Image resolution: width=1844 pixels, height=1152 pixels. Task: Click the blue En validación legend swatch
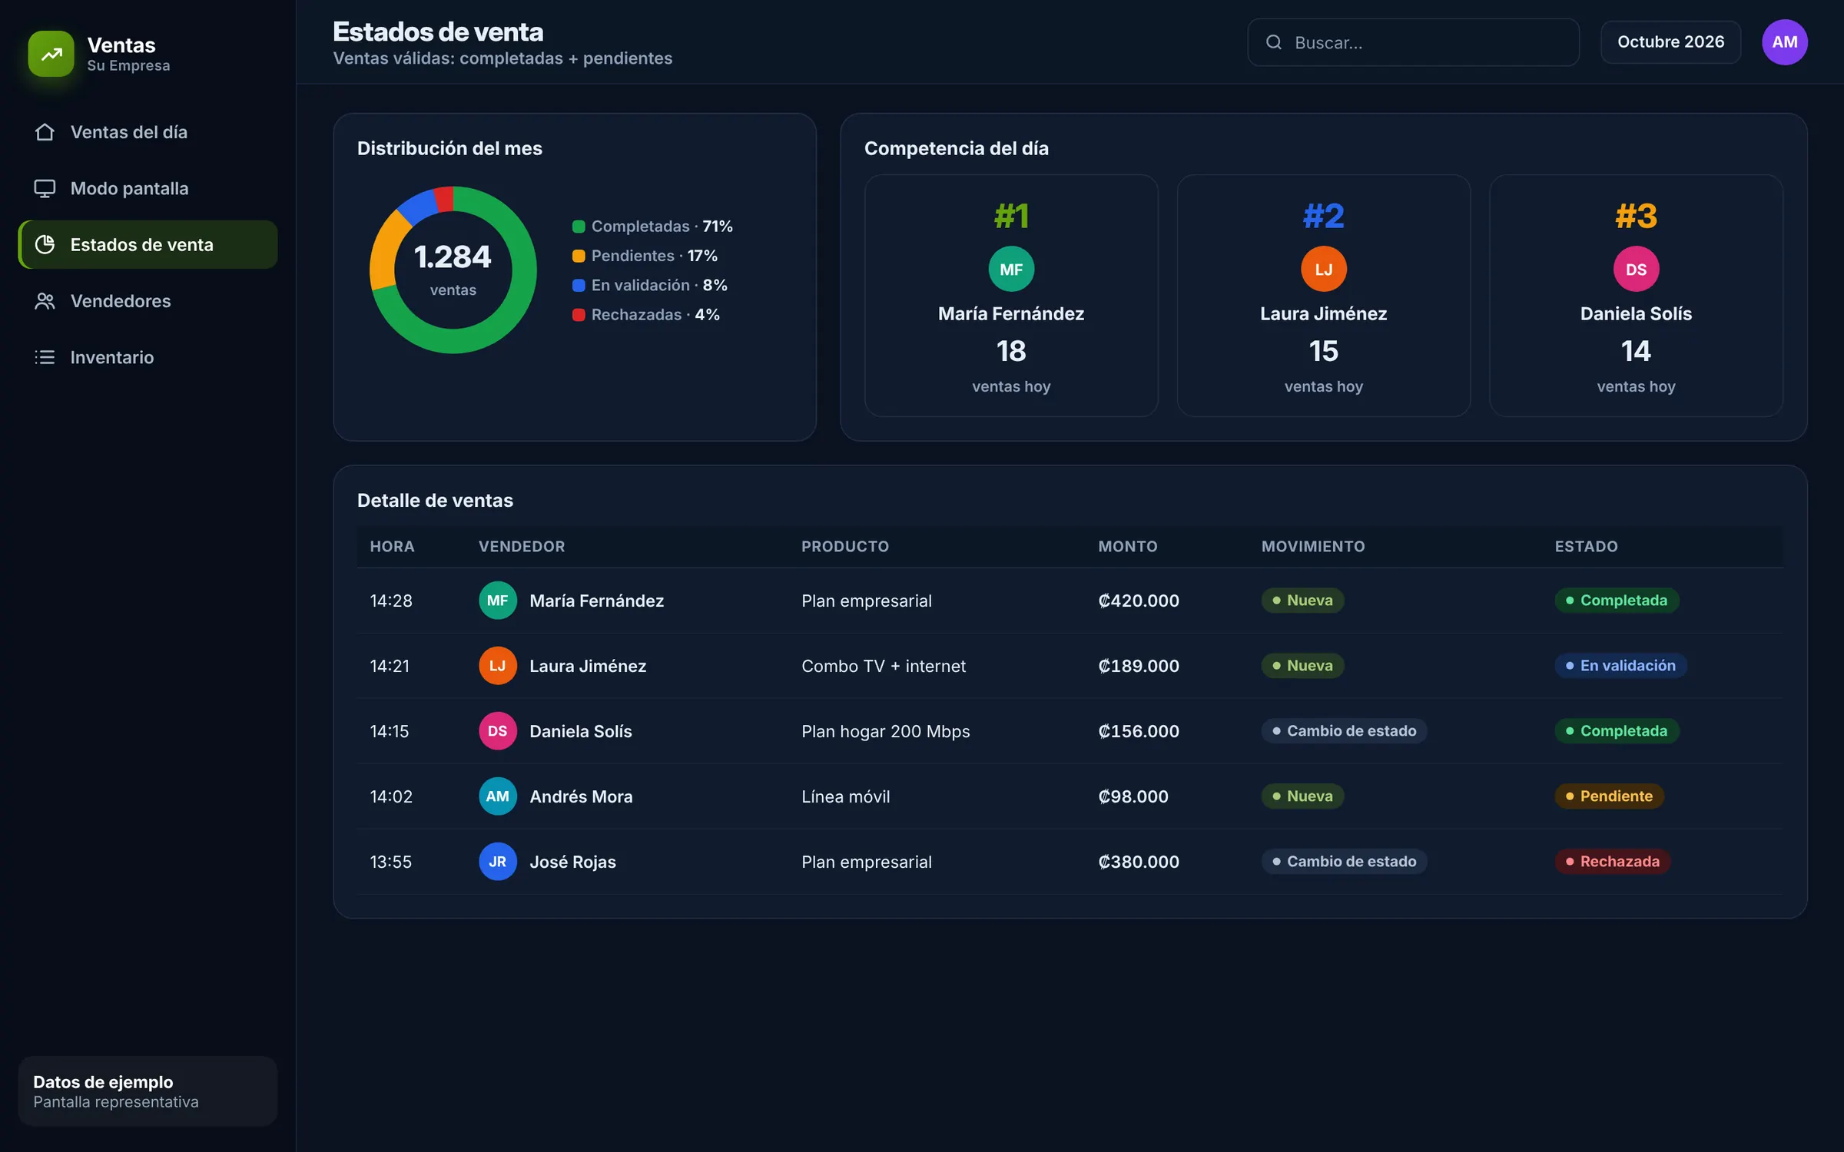(x=579, y=285)
